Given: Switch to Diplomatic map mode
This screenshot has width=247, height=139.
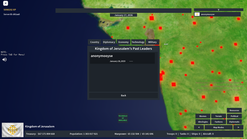Looking at the screenshot, I should (x=234, y=122).
